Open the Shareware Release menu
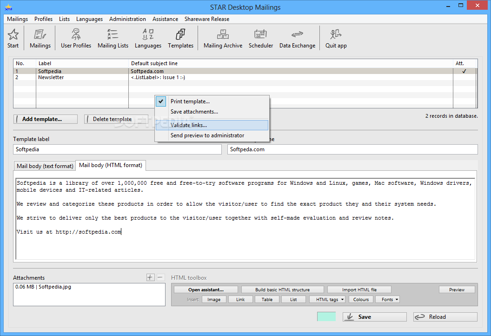The image size is (491, 336). [x=206, y=19]
